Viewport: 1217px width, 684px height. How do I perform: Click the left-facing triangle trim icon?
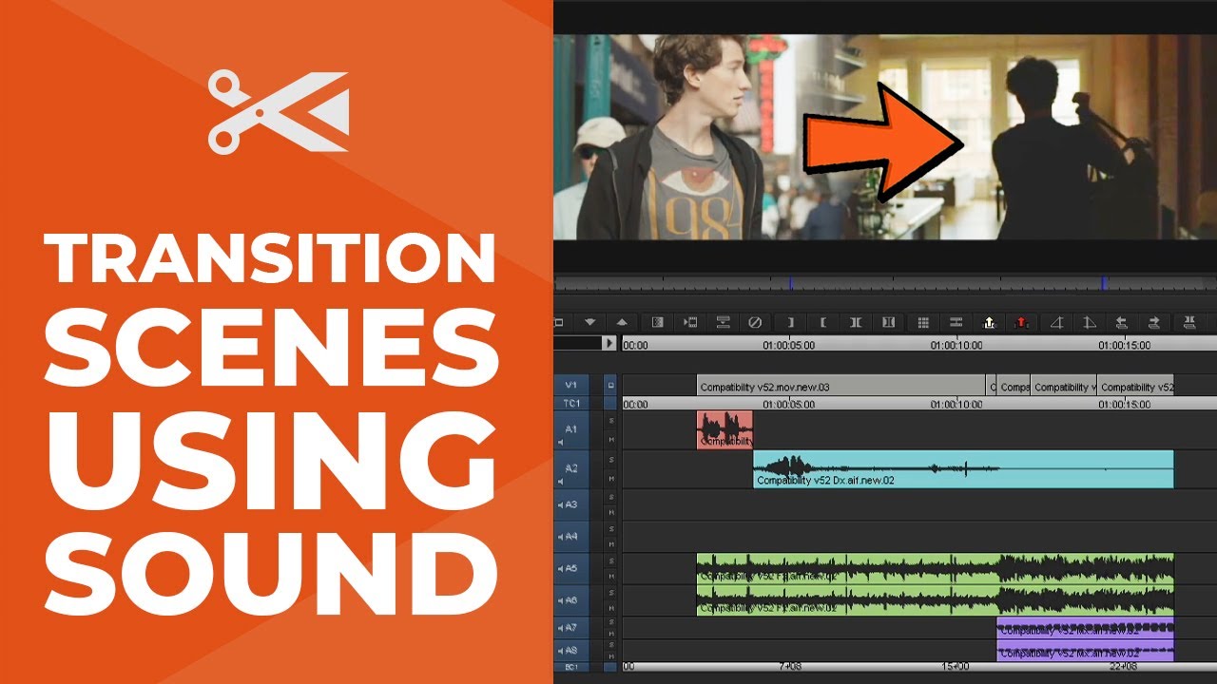tap(1057, 322)
